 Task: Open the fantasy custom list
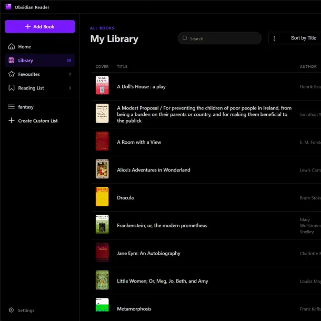pos(40,107)
